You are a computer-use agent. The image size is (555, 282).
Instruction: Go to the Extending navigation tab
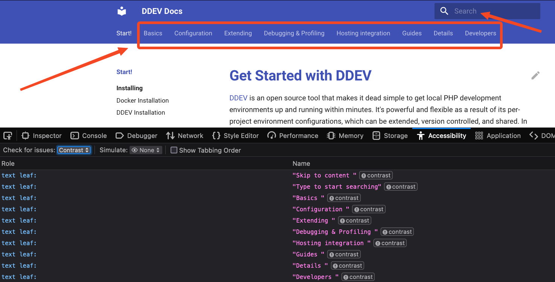click(x=238, y=33)
